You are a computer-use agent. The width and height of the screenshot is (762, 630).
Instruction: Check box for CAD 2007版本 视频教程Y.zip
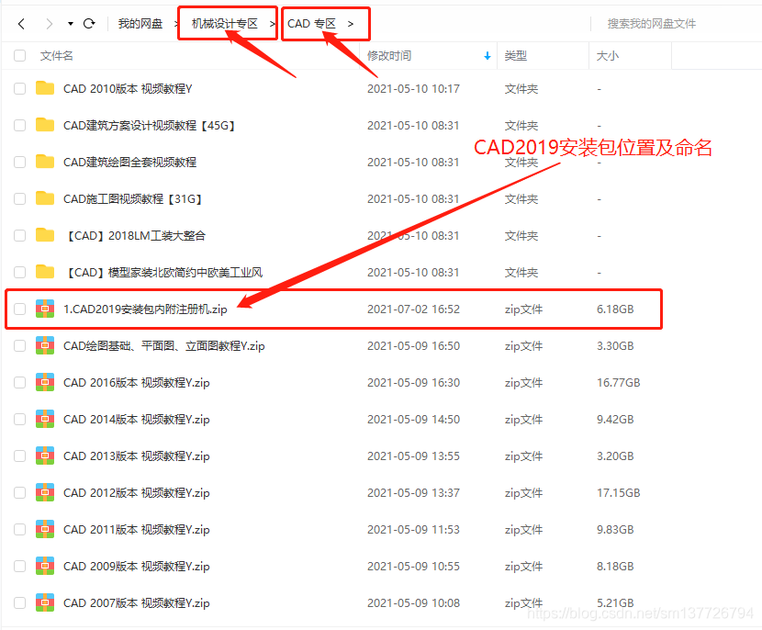point(20,602)
